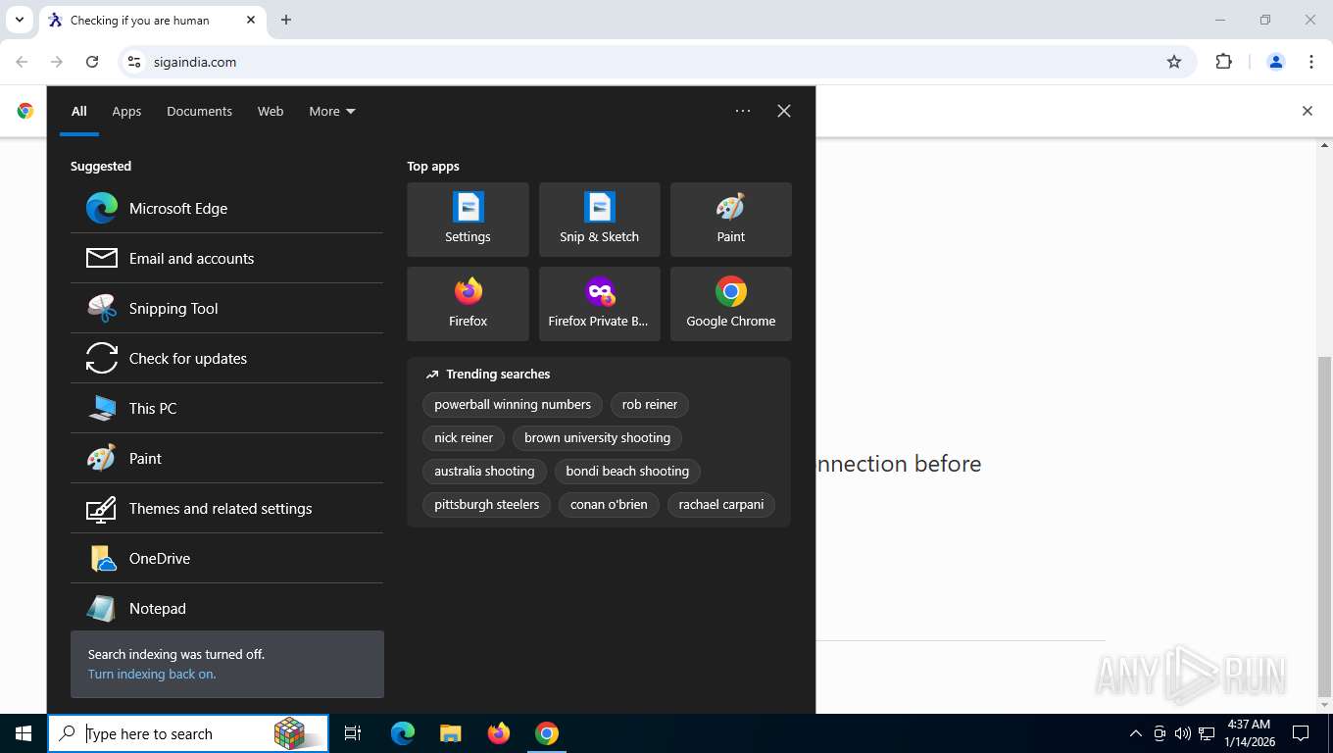1333x753 pixels.
Task: Search trending 'bondi beach shooting'
Action: pos(627,472)
